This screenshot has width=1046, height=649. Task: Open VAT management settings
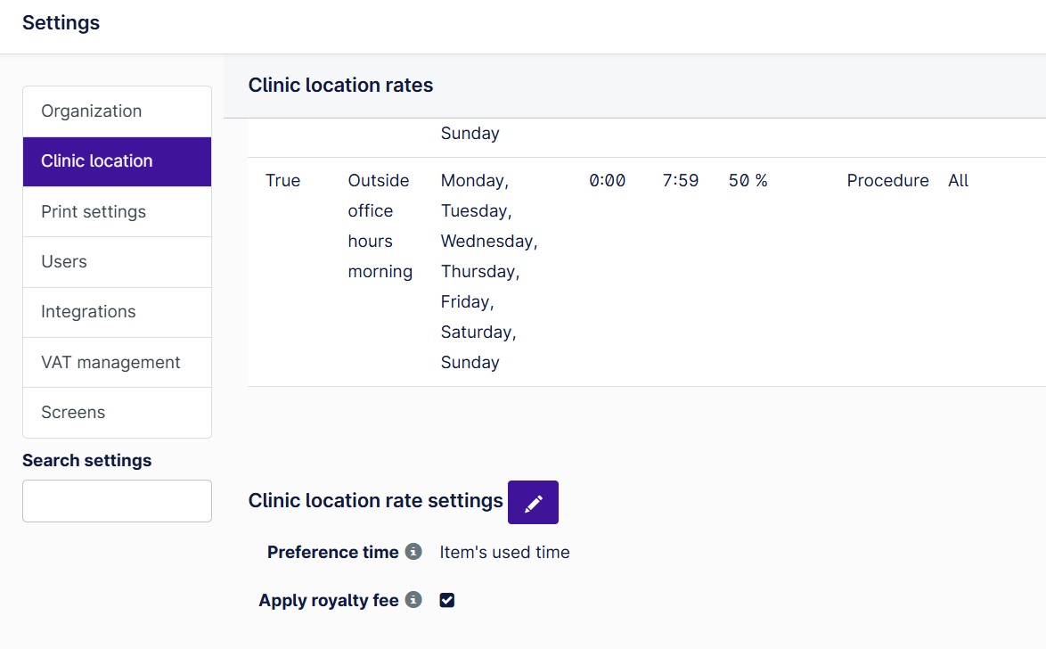[x=117, y=363]
